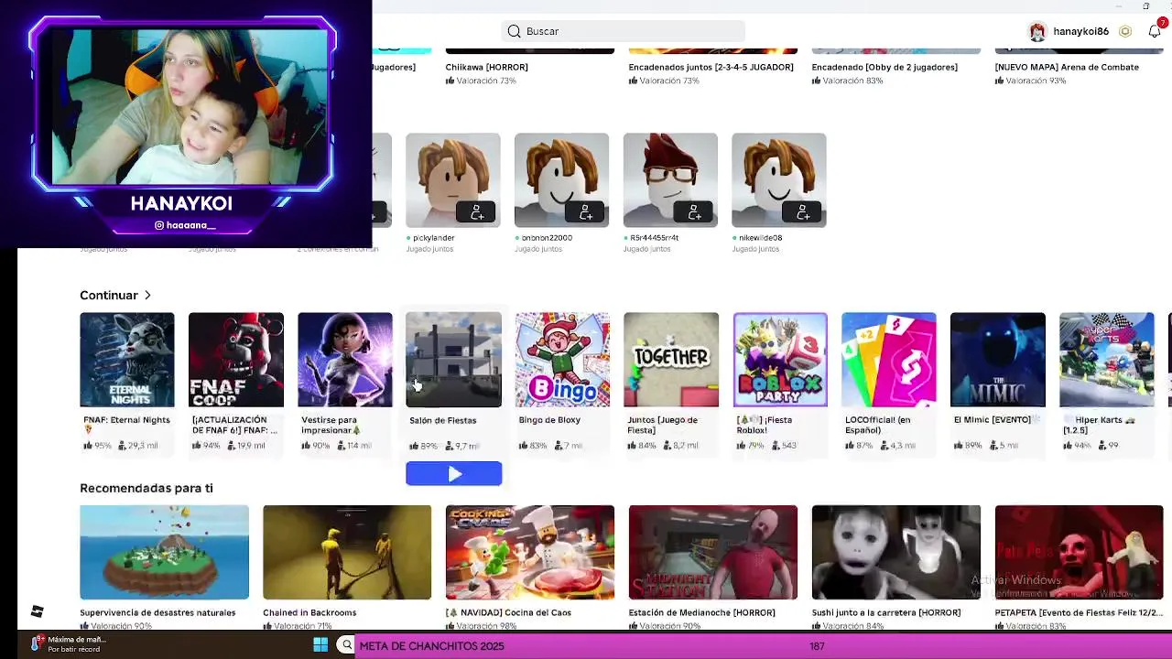Click the 'Chiikawa [HORROR]' title
Image resolution: width=1172 pixels, height=659 pixels.
486,67
